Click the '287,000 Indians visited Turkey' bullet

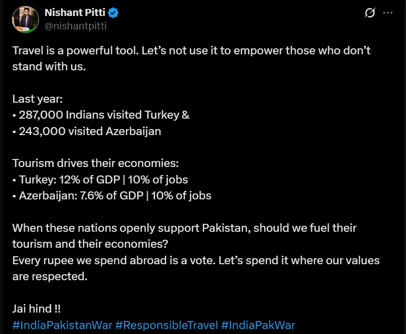(x=101, y=115)
